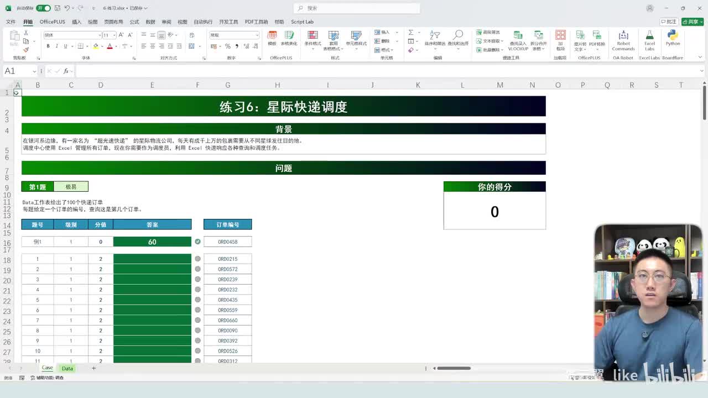Click the 第1题 question button

click(38, 187)
